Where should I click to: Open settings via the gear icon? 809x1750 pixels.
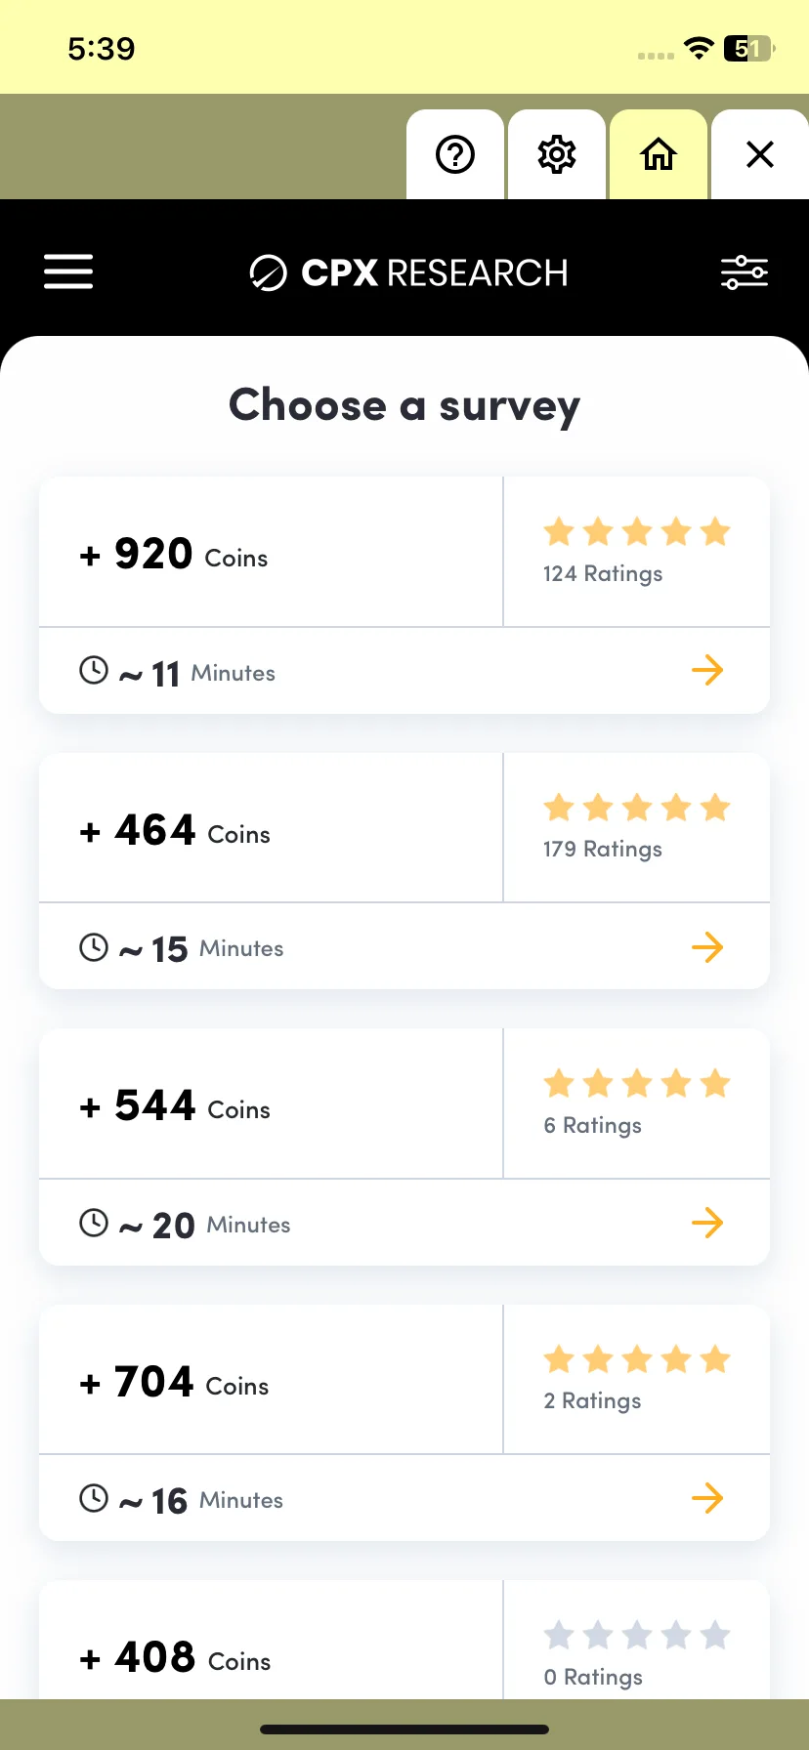pos(557,154)
